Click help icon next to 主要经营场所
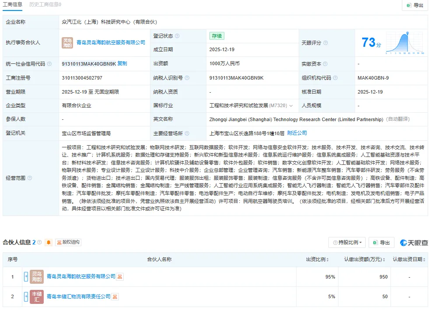429x310 pixels. pos(187,133)
